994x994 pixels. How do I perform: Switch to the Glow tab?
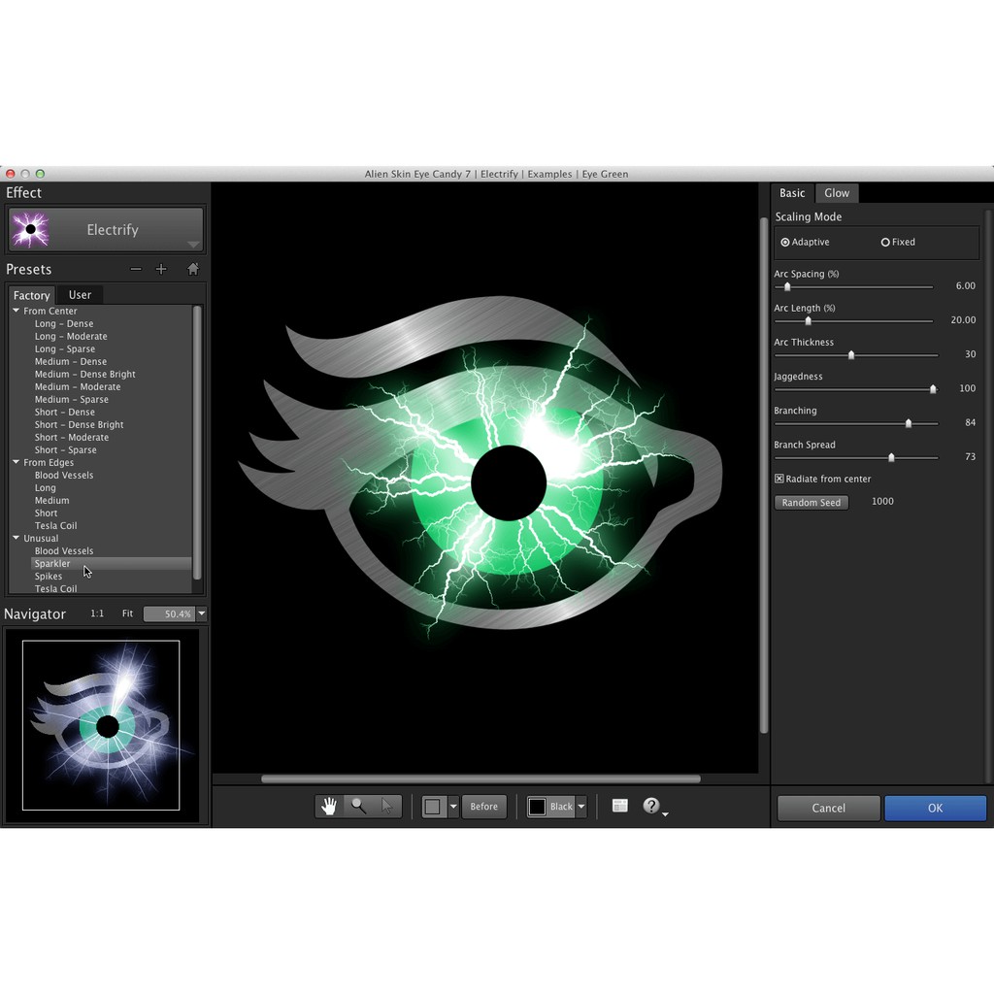click(x=836, y=192)
